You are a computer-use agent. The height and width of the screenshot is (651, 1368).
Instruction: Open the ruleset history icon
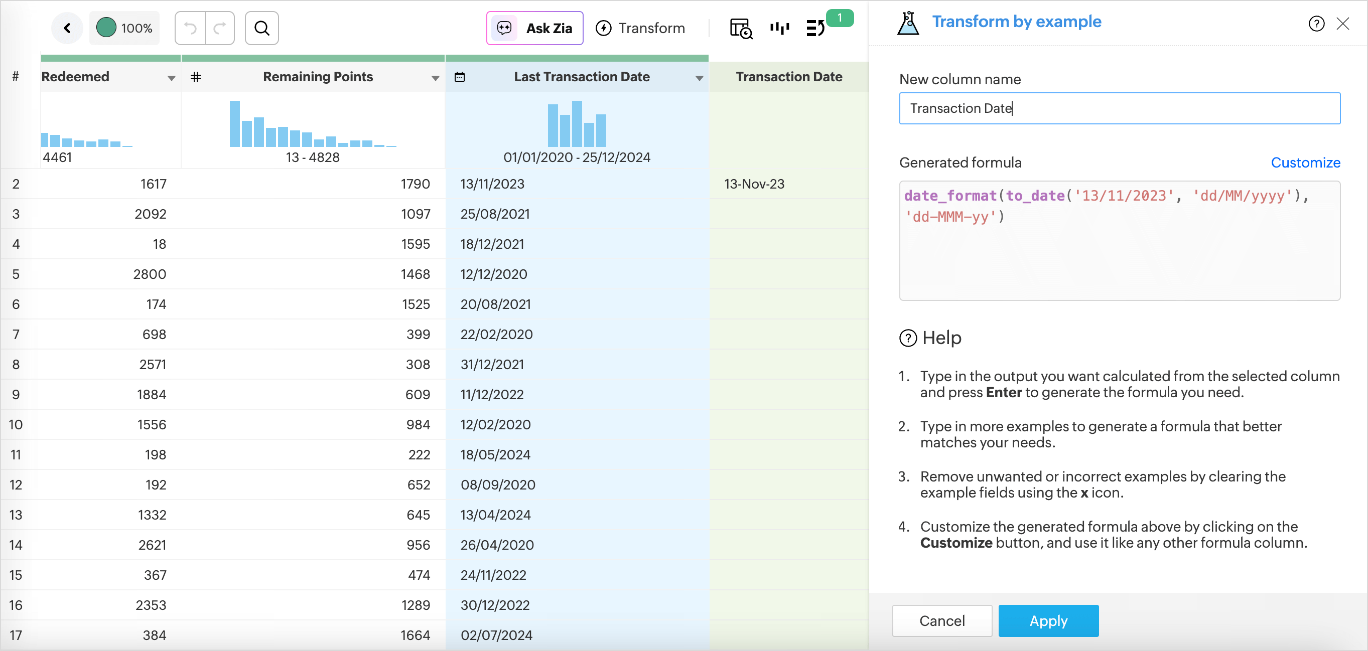point(815,28)
